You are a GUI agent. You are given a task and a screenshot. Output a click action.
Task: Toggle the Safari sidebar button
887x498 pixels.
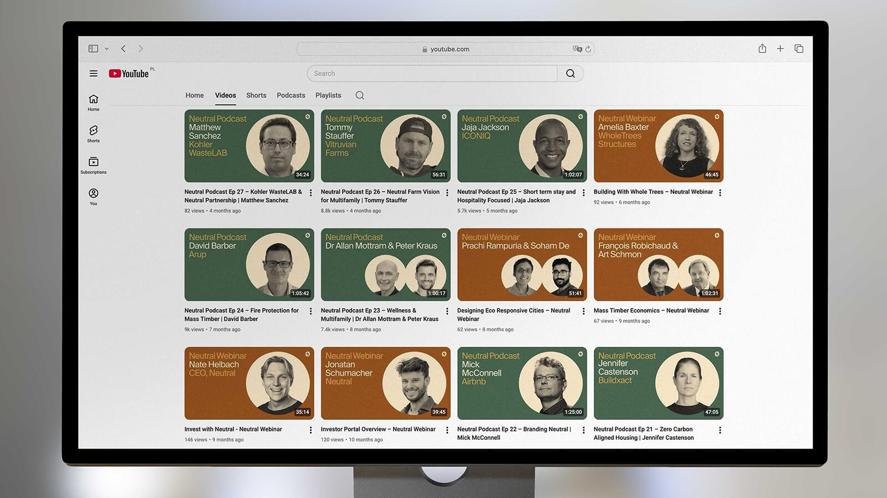pos(93,49)
